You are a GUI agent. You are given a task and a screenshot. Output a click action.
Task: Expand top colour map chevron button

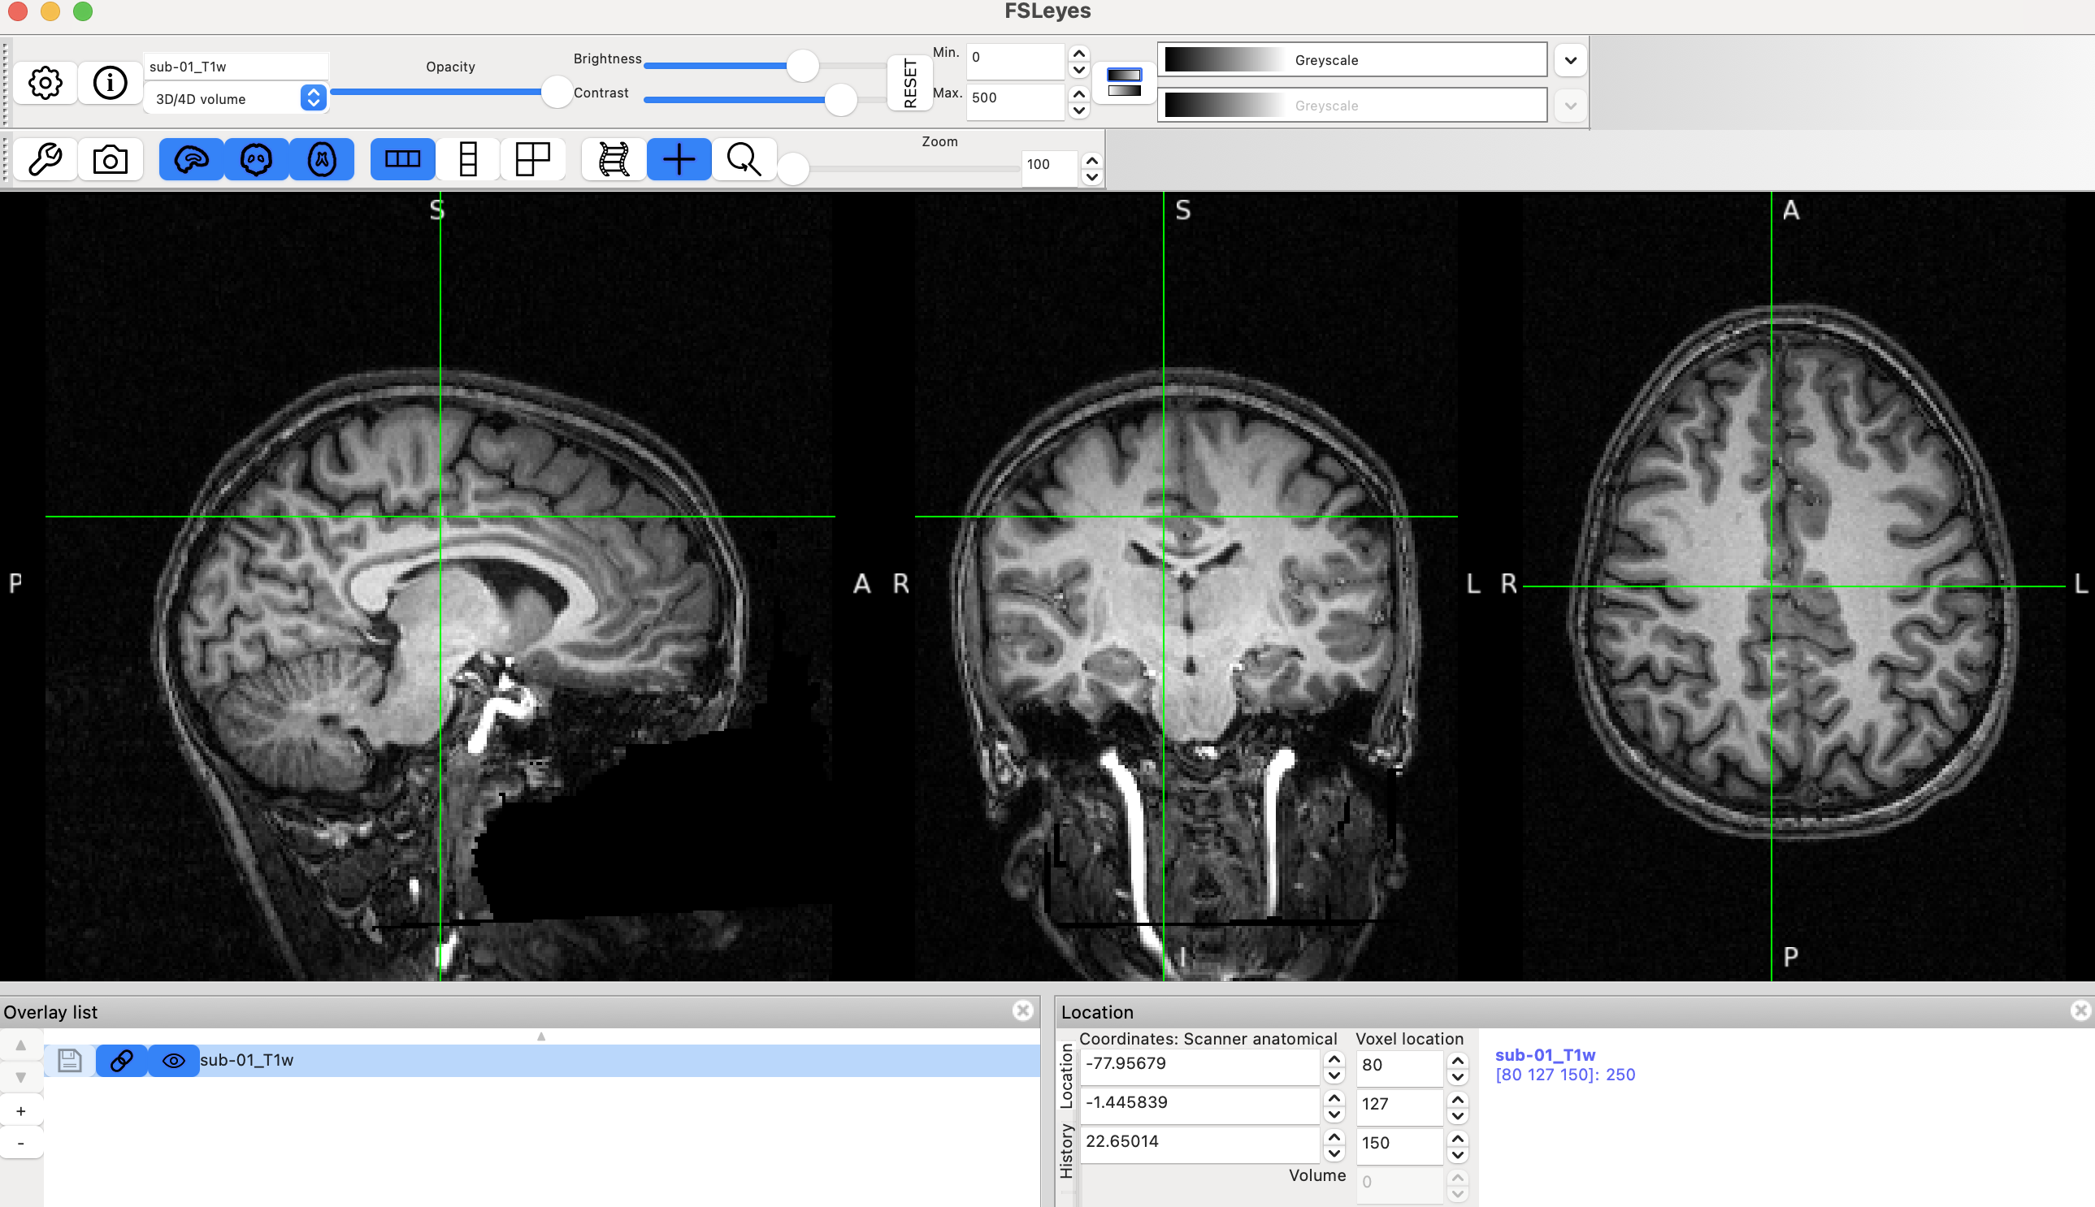[1570, 59]
